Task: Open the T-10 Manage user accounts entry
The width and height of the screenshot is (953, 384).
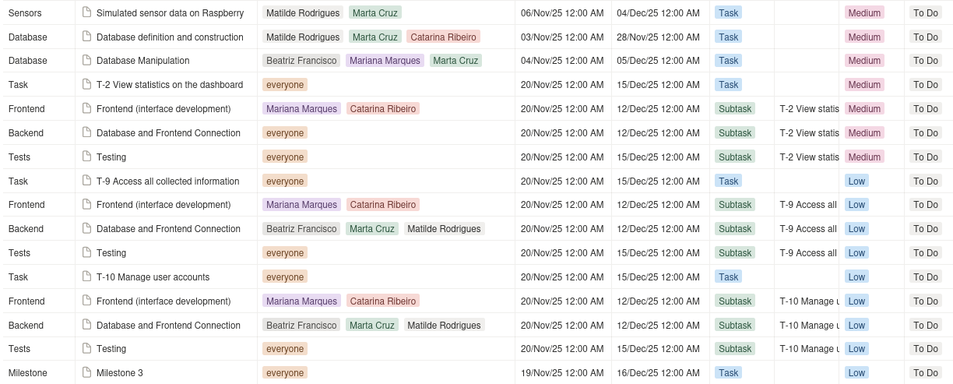Action: (x=153, y=277)
